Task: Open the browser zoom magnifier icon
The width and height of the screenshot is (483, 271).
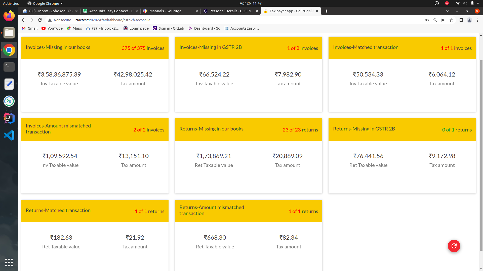Action: 435,20
